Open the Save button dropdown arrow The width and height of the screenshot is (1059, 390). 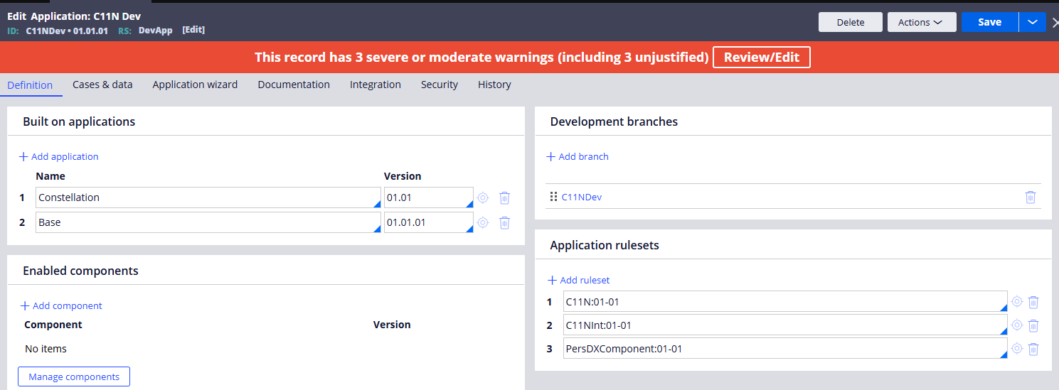click(1032, 22)
